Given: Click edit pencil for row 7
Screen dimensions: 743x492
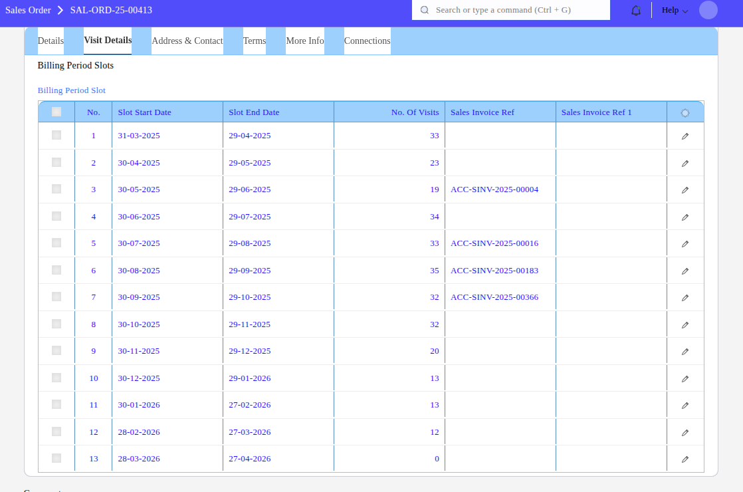Looking at the screenshot, I should pyautogui.click(x=685, y=298).
